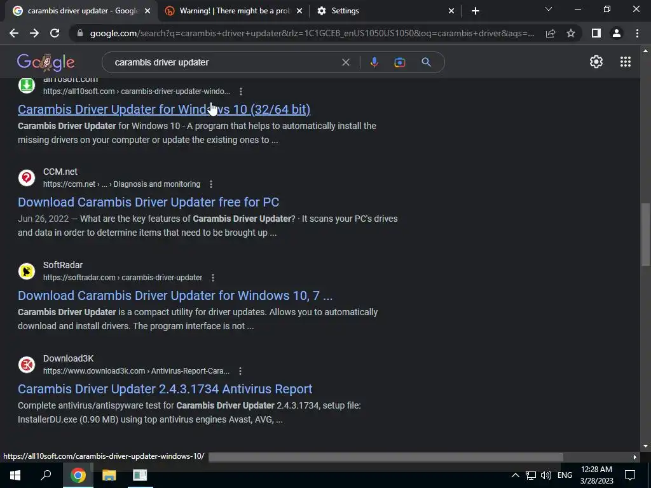Reload the current page

(x=55, y=33)
